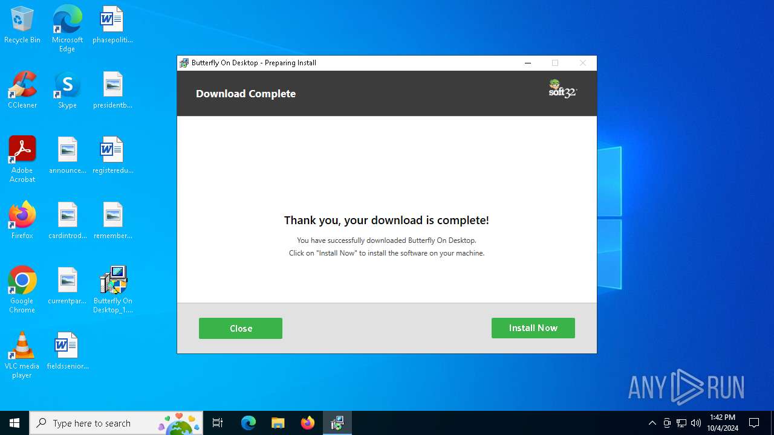Click the installer's taskbar button
Image resolution: width=774 pixels, height=435 pixels.
pos(337,423)
